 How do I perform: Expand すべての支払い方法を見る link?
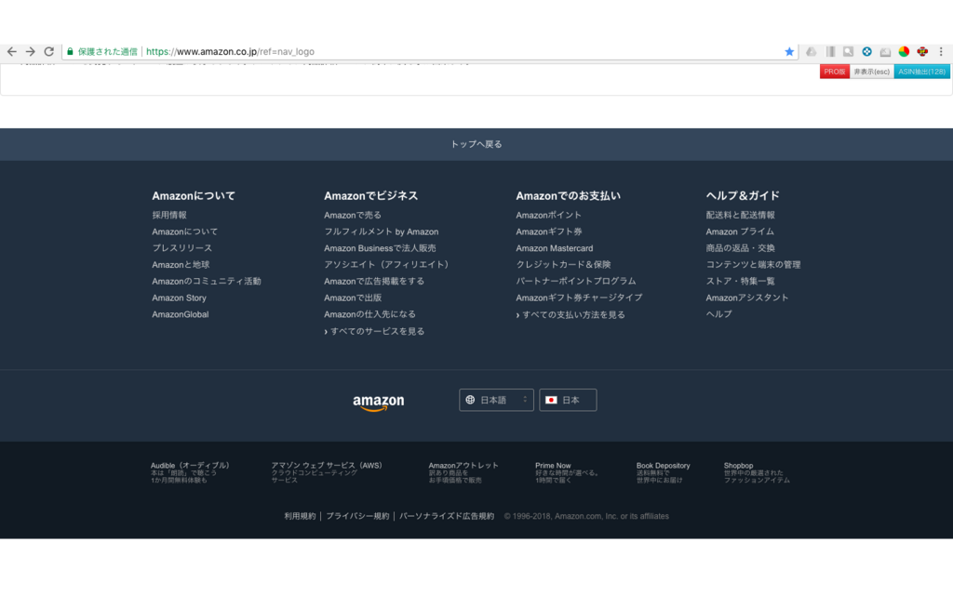[570, 314]
